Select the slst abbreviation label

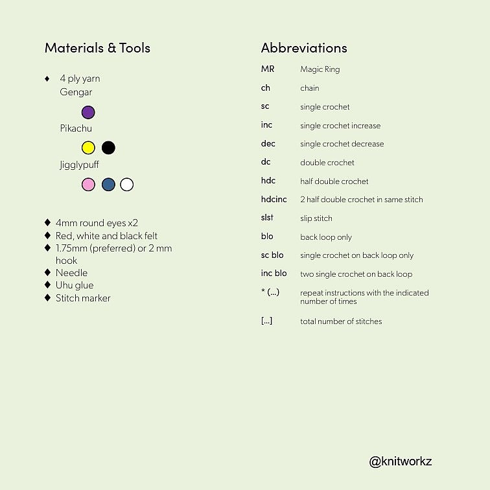coord(267,218)
